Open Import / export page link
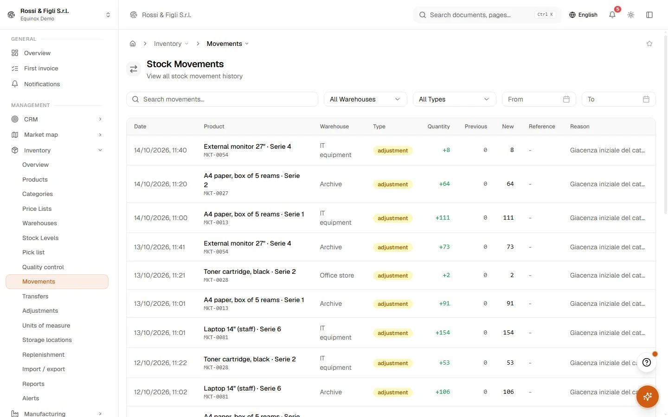The width and height of the screenshot is (668, 417). [x=44, y=369]
